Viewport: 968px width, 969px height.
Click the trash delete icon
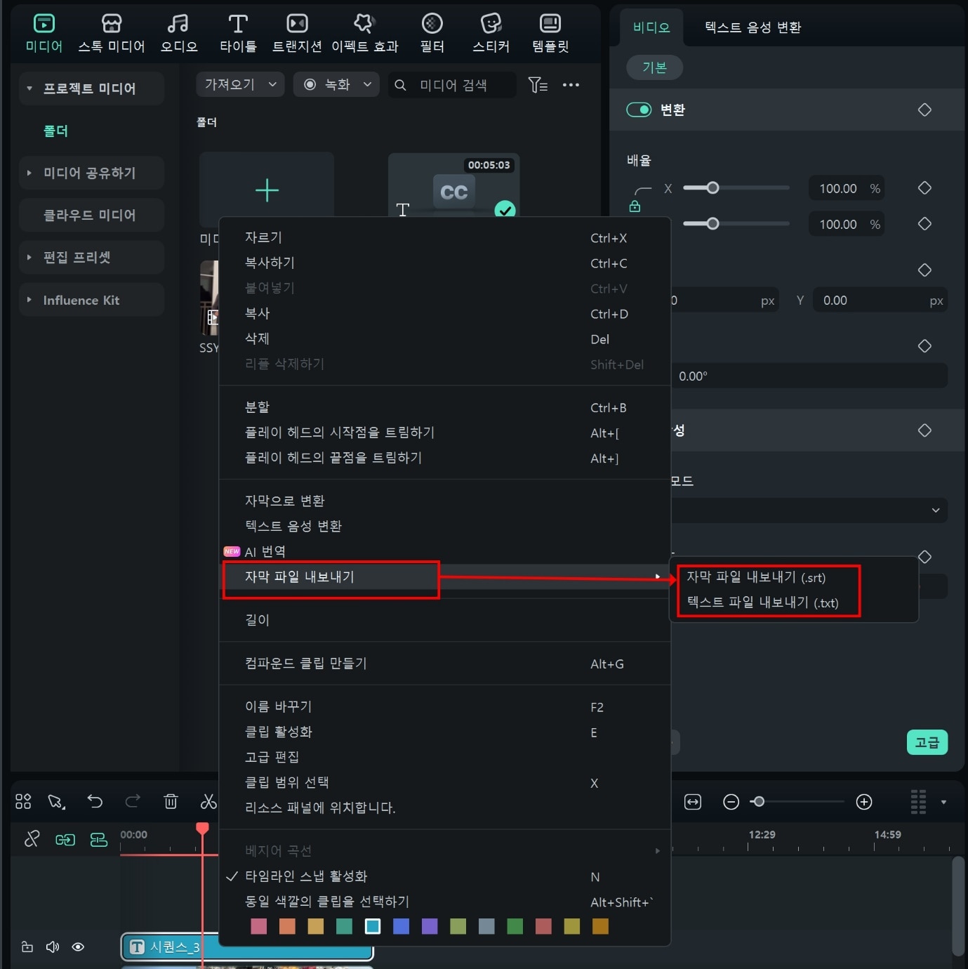(171, 801)
